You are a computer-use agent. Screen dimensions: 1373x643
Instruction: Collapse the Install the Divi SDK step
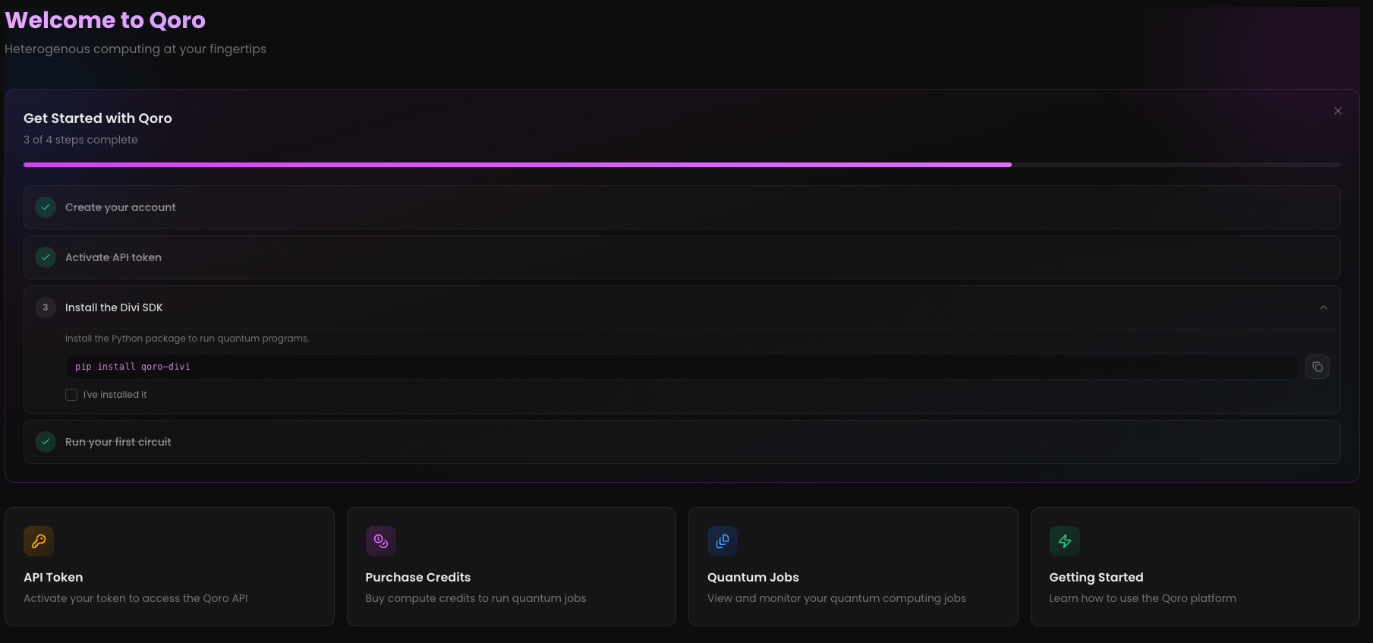[x=1323, y=307]
